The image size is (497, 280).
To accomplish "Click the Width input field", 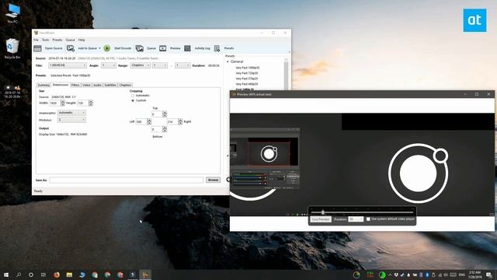I will pyautogui.click(x=55, y=103).
